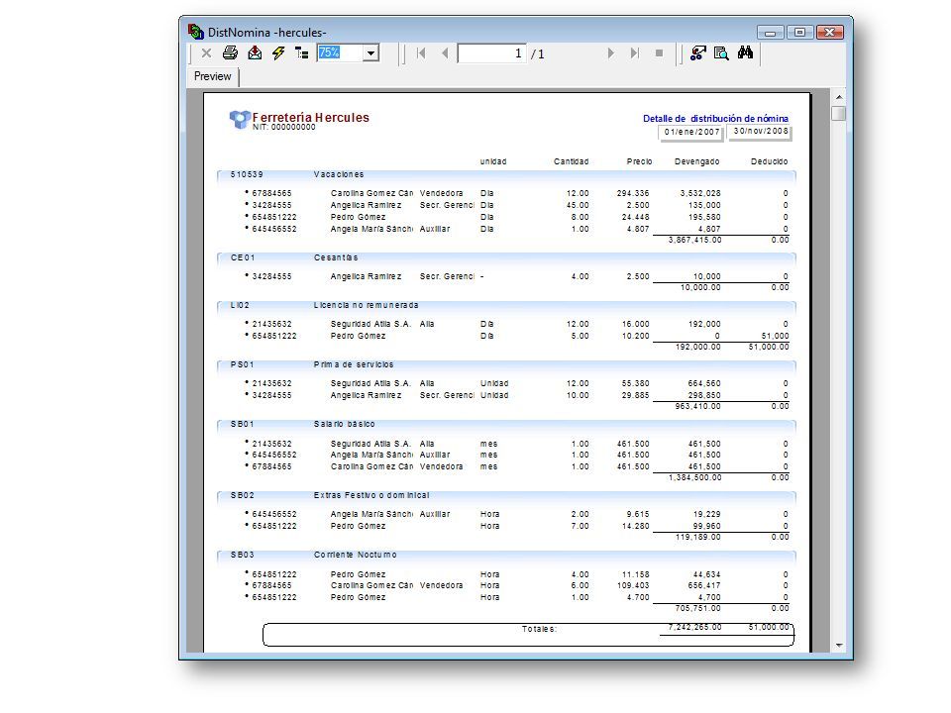Image resolution: width=951 pixels, height=713 pixels.
Task: Click Prima de servicios subtotal 963,410.00
Action: coord(698,406)
